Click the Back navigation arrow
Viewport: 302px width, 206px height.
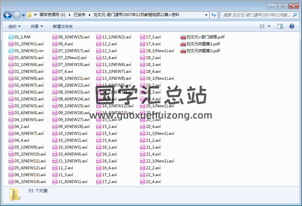[8, 15]
